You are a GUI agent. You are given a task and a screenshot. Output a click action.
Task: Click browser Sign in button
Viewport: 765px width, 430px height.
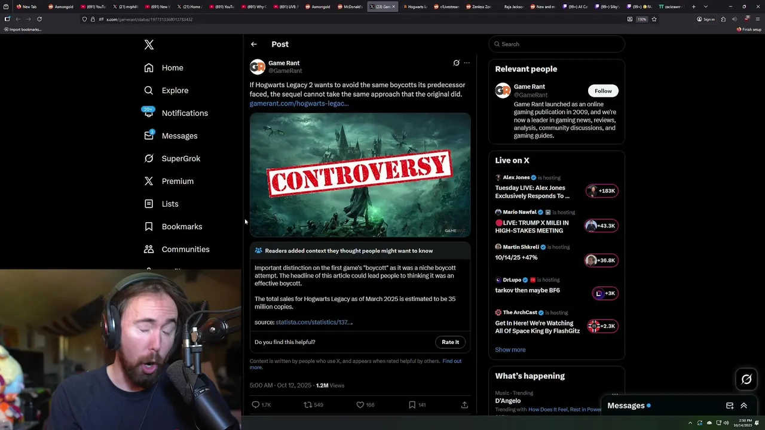(x=706, y=19)
